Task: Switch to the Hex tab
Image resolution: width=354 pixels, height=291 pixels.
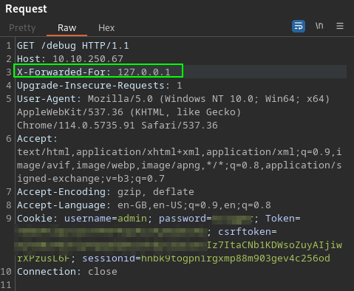Action: [x=106, y=28]
